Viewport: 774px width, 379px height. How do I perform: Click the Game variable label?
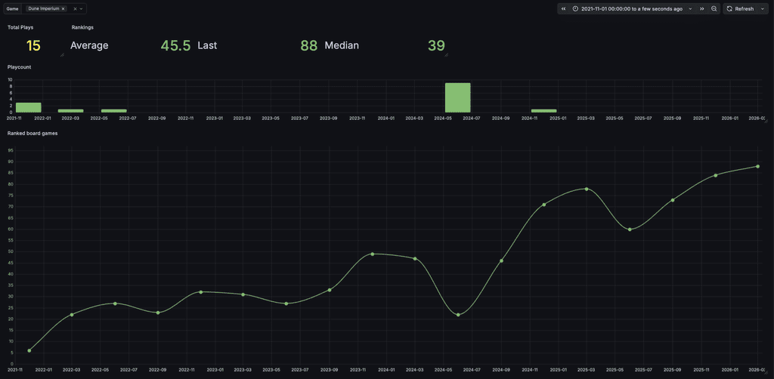click(x=12, y=9)
